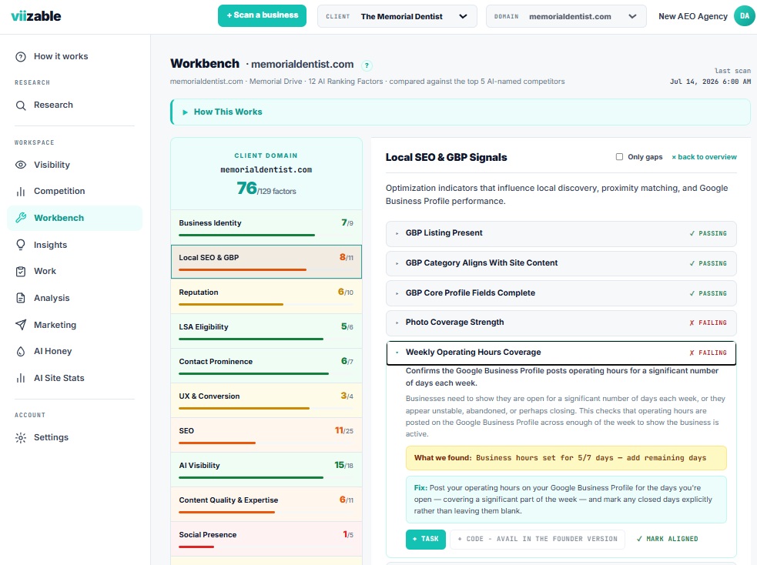This screenshot has height=565, width=757.
Task: Click the AI Honey droplet icon
Action: pos(21,352)
